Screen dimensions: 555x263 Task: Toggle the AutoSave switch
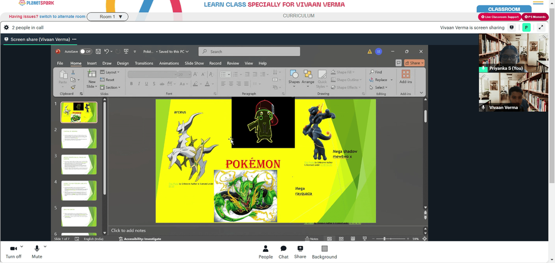pyautogui.click(x=85, y=51)
